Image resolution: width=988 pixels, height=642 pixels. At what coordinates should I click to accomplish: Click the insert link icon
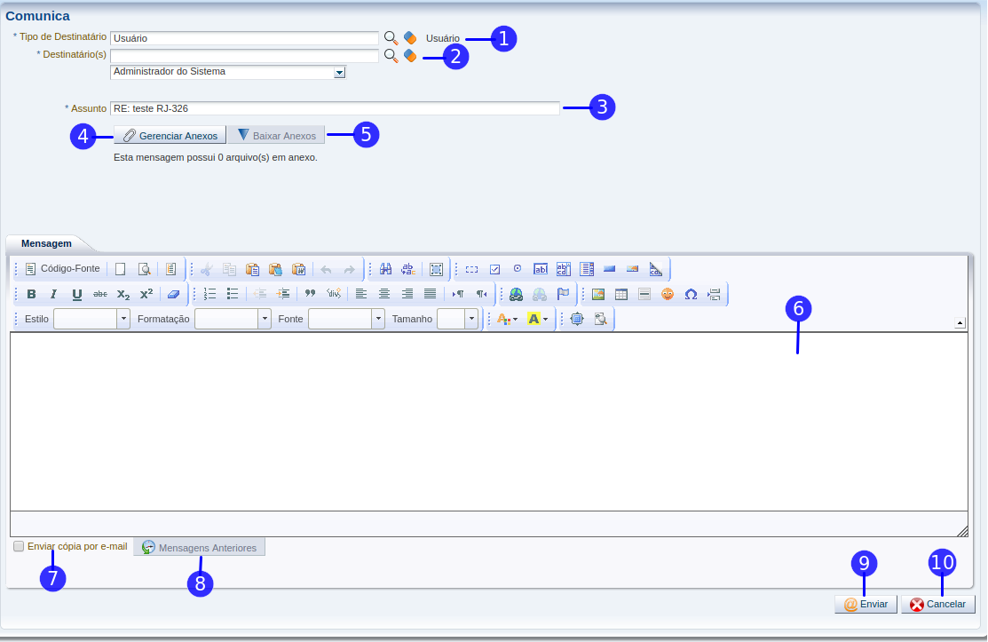tap(516, 294)
